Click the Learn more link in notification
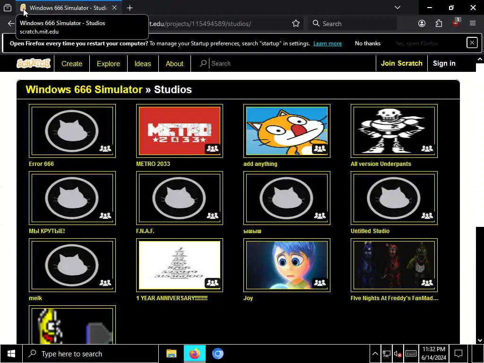 (327, 43)
